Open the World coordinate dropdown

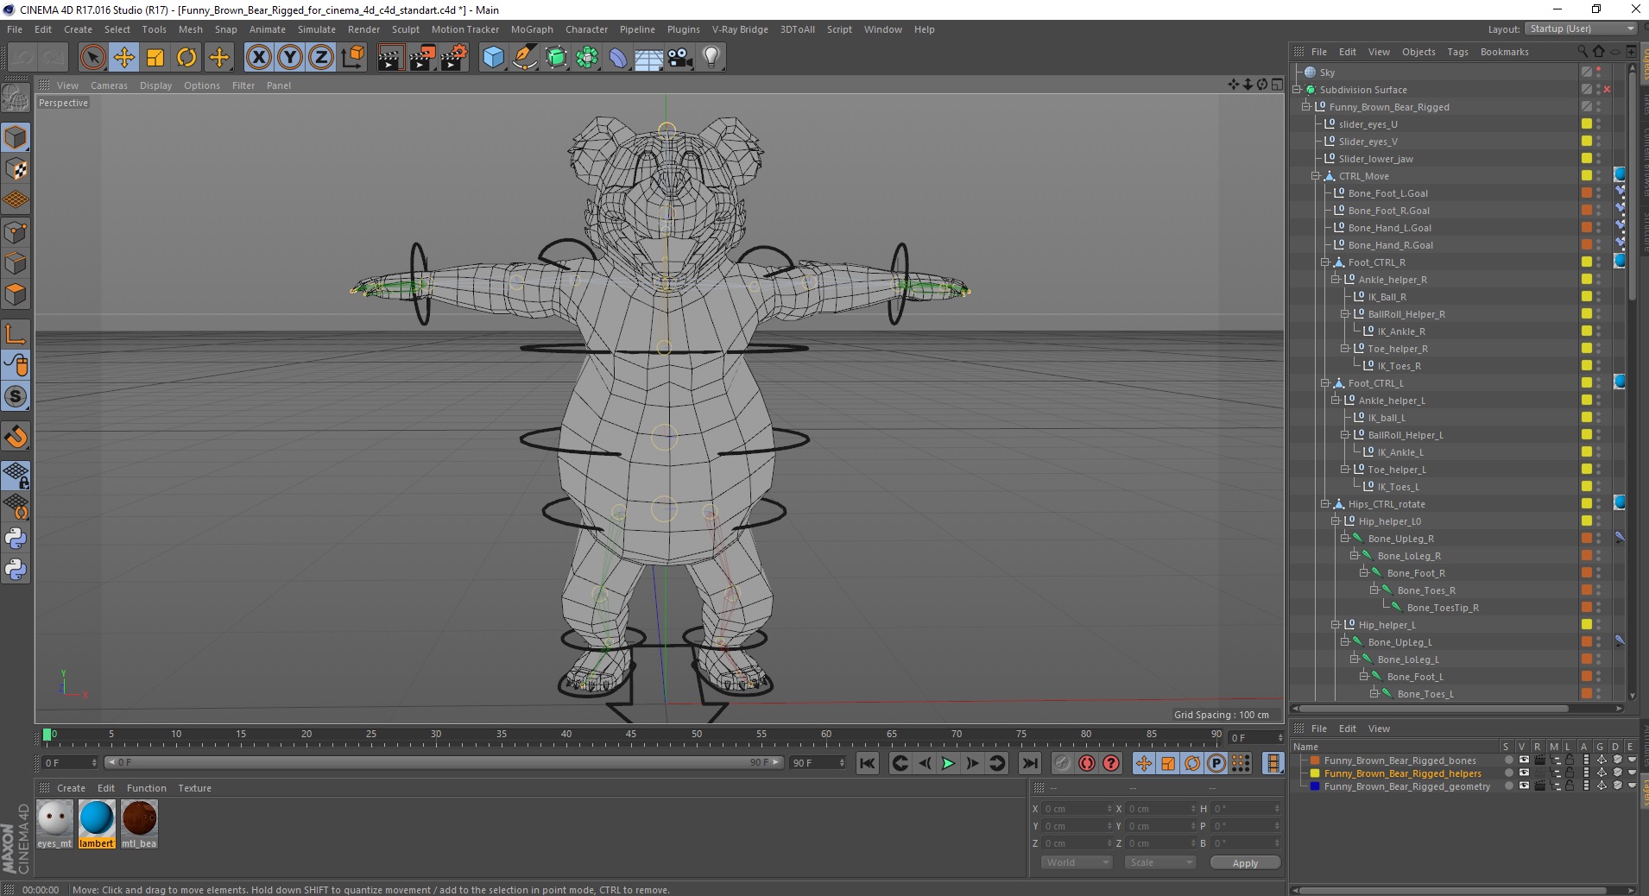pyautogui.click(x=1076, y=862)
